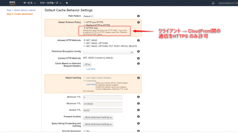Show info for Forward Cookies
The height and width of the screenshot is (133, 238).
coord(139,117)
